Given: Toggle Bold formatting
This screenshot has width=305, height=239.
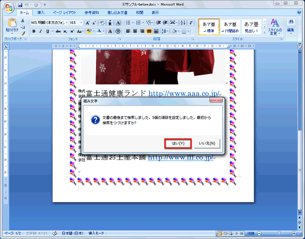Looking at the screenshot, I should (34, 31).
